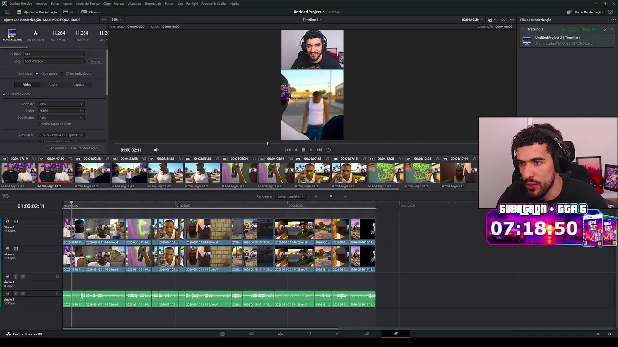Play the timeline forward
The height and width of the screenshot is (347, 618).
(x=310, y=150)
